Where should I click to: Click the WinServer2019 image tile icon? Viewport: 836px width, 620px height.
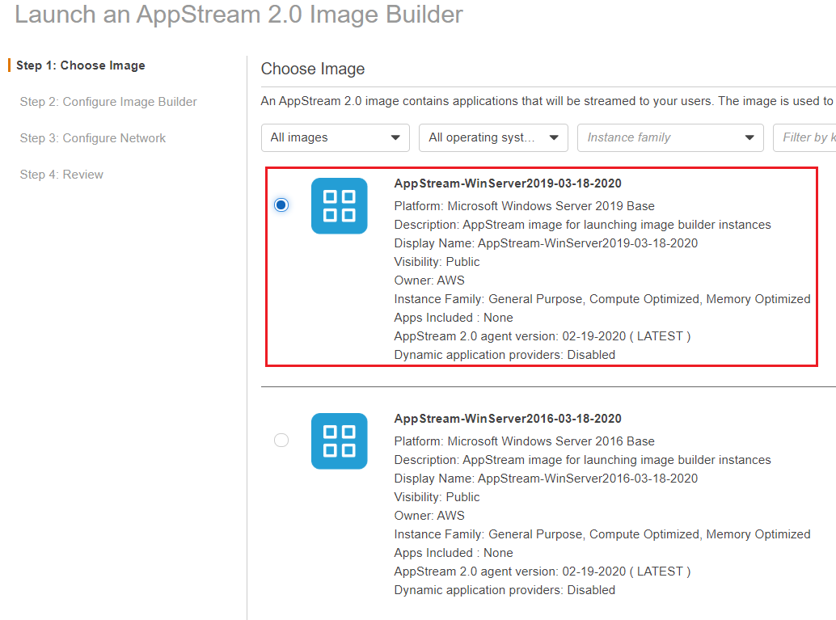point(339,206)
